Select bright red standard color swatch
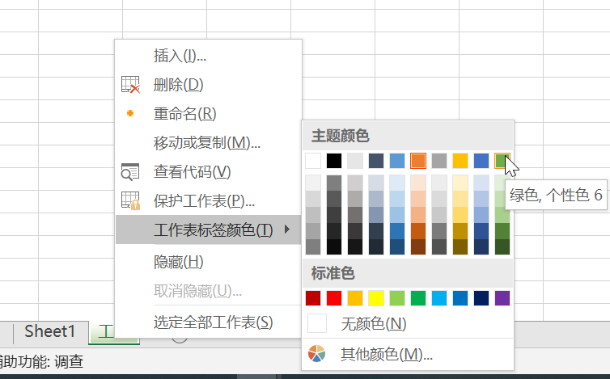The height and width of the screenshot is (379, 610). (334, 298)
